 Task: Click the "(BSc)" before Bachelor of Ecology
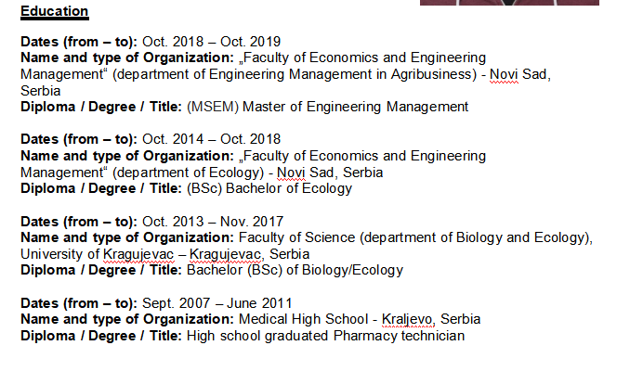pos(203,188)
